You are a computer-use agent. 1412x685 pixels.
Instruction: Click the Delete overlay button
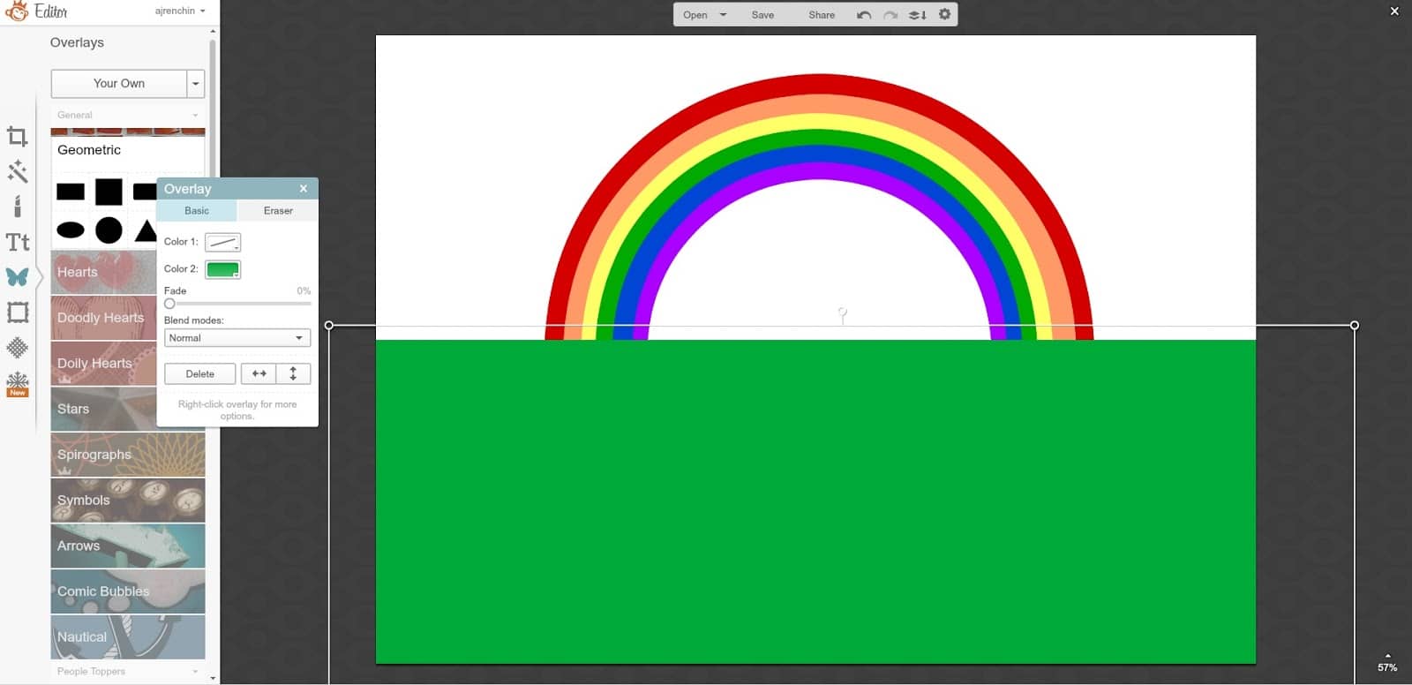click(199, 374)
